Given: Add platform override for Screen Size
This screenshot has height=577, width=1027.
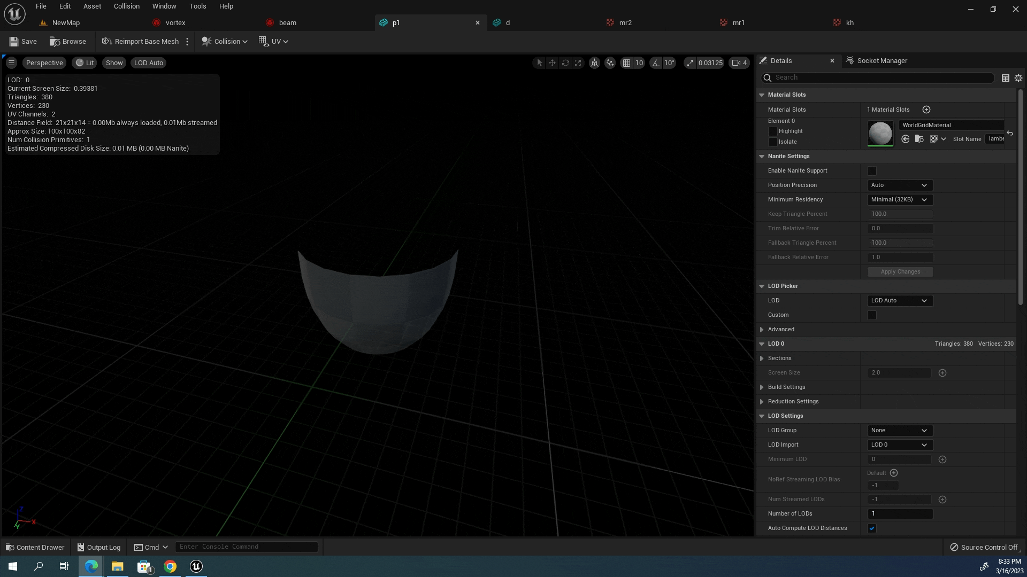Looking at the screenshot, I should (x=942, y=373).
